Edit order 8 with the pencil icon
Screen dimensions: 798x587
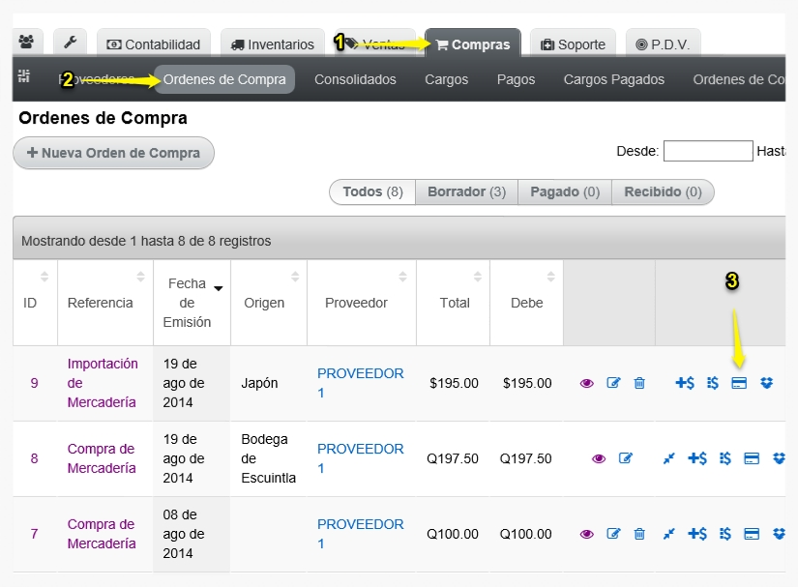point(626,458)
